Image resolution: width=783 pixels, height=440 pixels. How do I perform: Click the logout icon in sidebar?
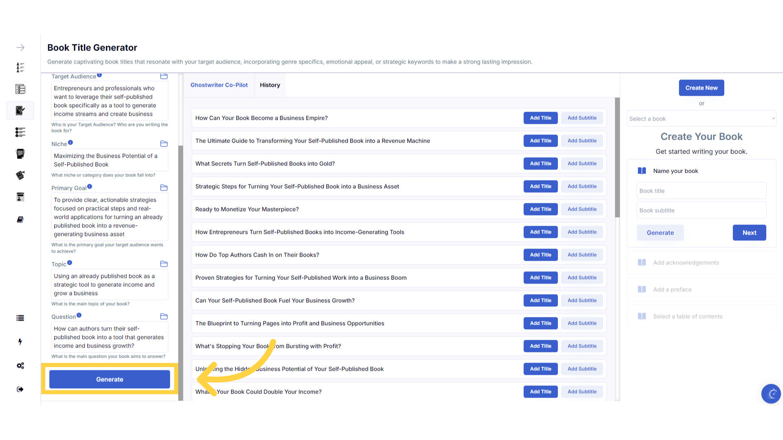pos(20,389)
